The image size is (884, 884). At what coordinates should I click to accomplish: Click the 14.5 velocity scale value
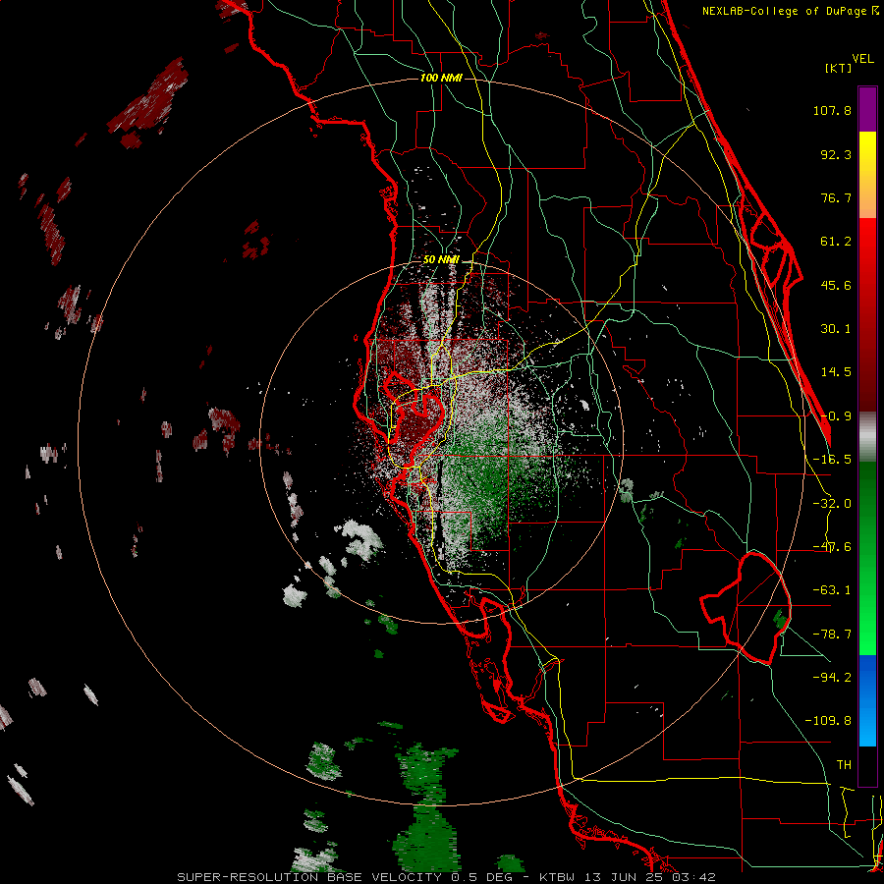[836, 372]
